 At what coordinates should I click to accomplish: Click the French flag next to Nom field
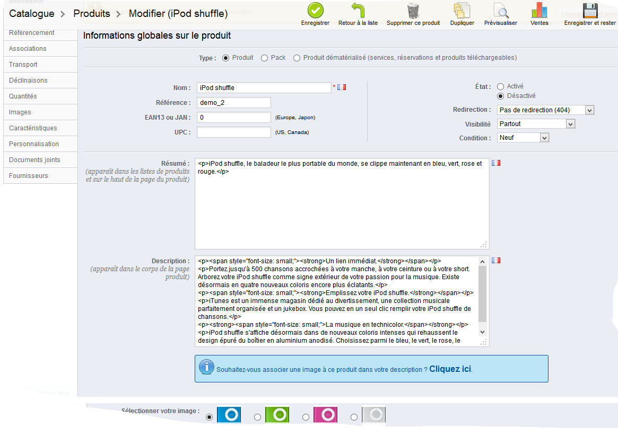pyautogui.click(x=342, y=87)
